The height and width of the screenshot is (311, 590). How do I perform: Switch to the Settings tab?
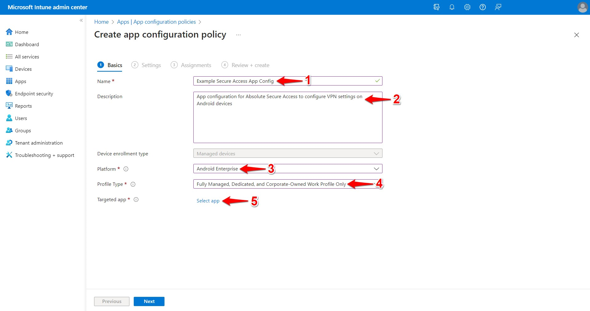[x=151, y=65]
